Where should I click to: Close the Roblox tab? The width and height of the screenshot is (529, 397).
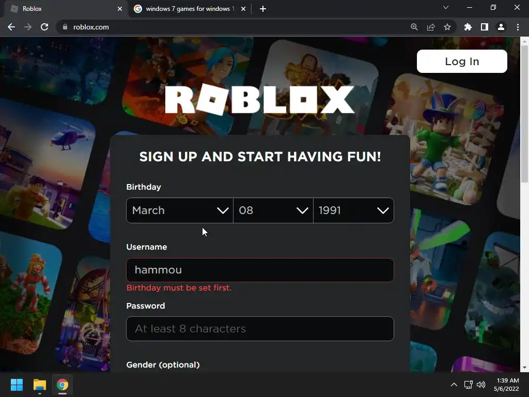coord(120,9)
